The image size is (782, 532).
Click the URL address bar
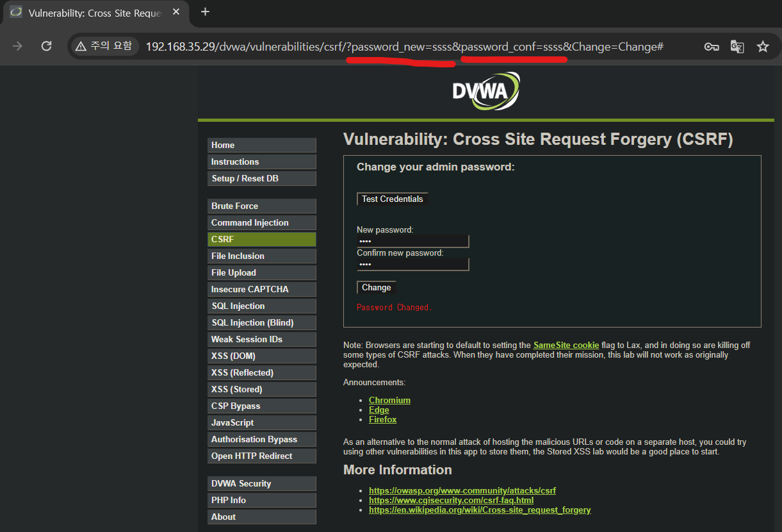[x=405, y=46]
